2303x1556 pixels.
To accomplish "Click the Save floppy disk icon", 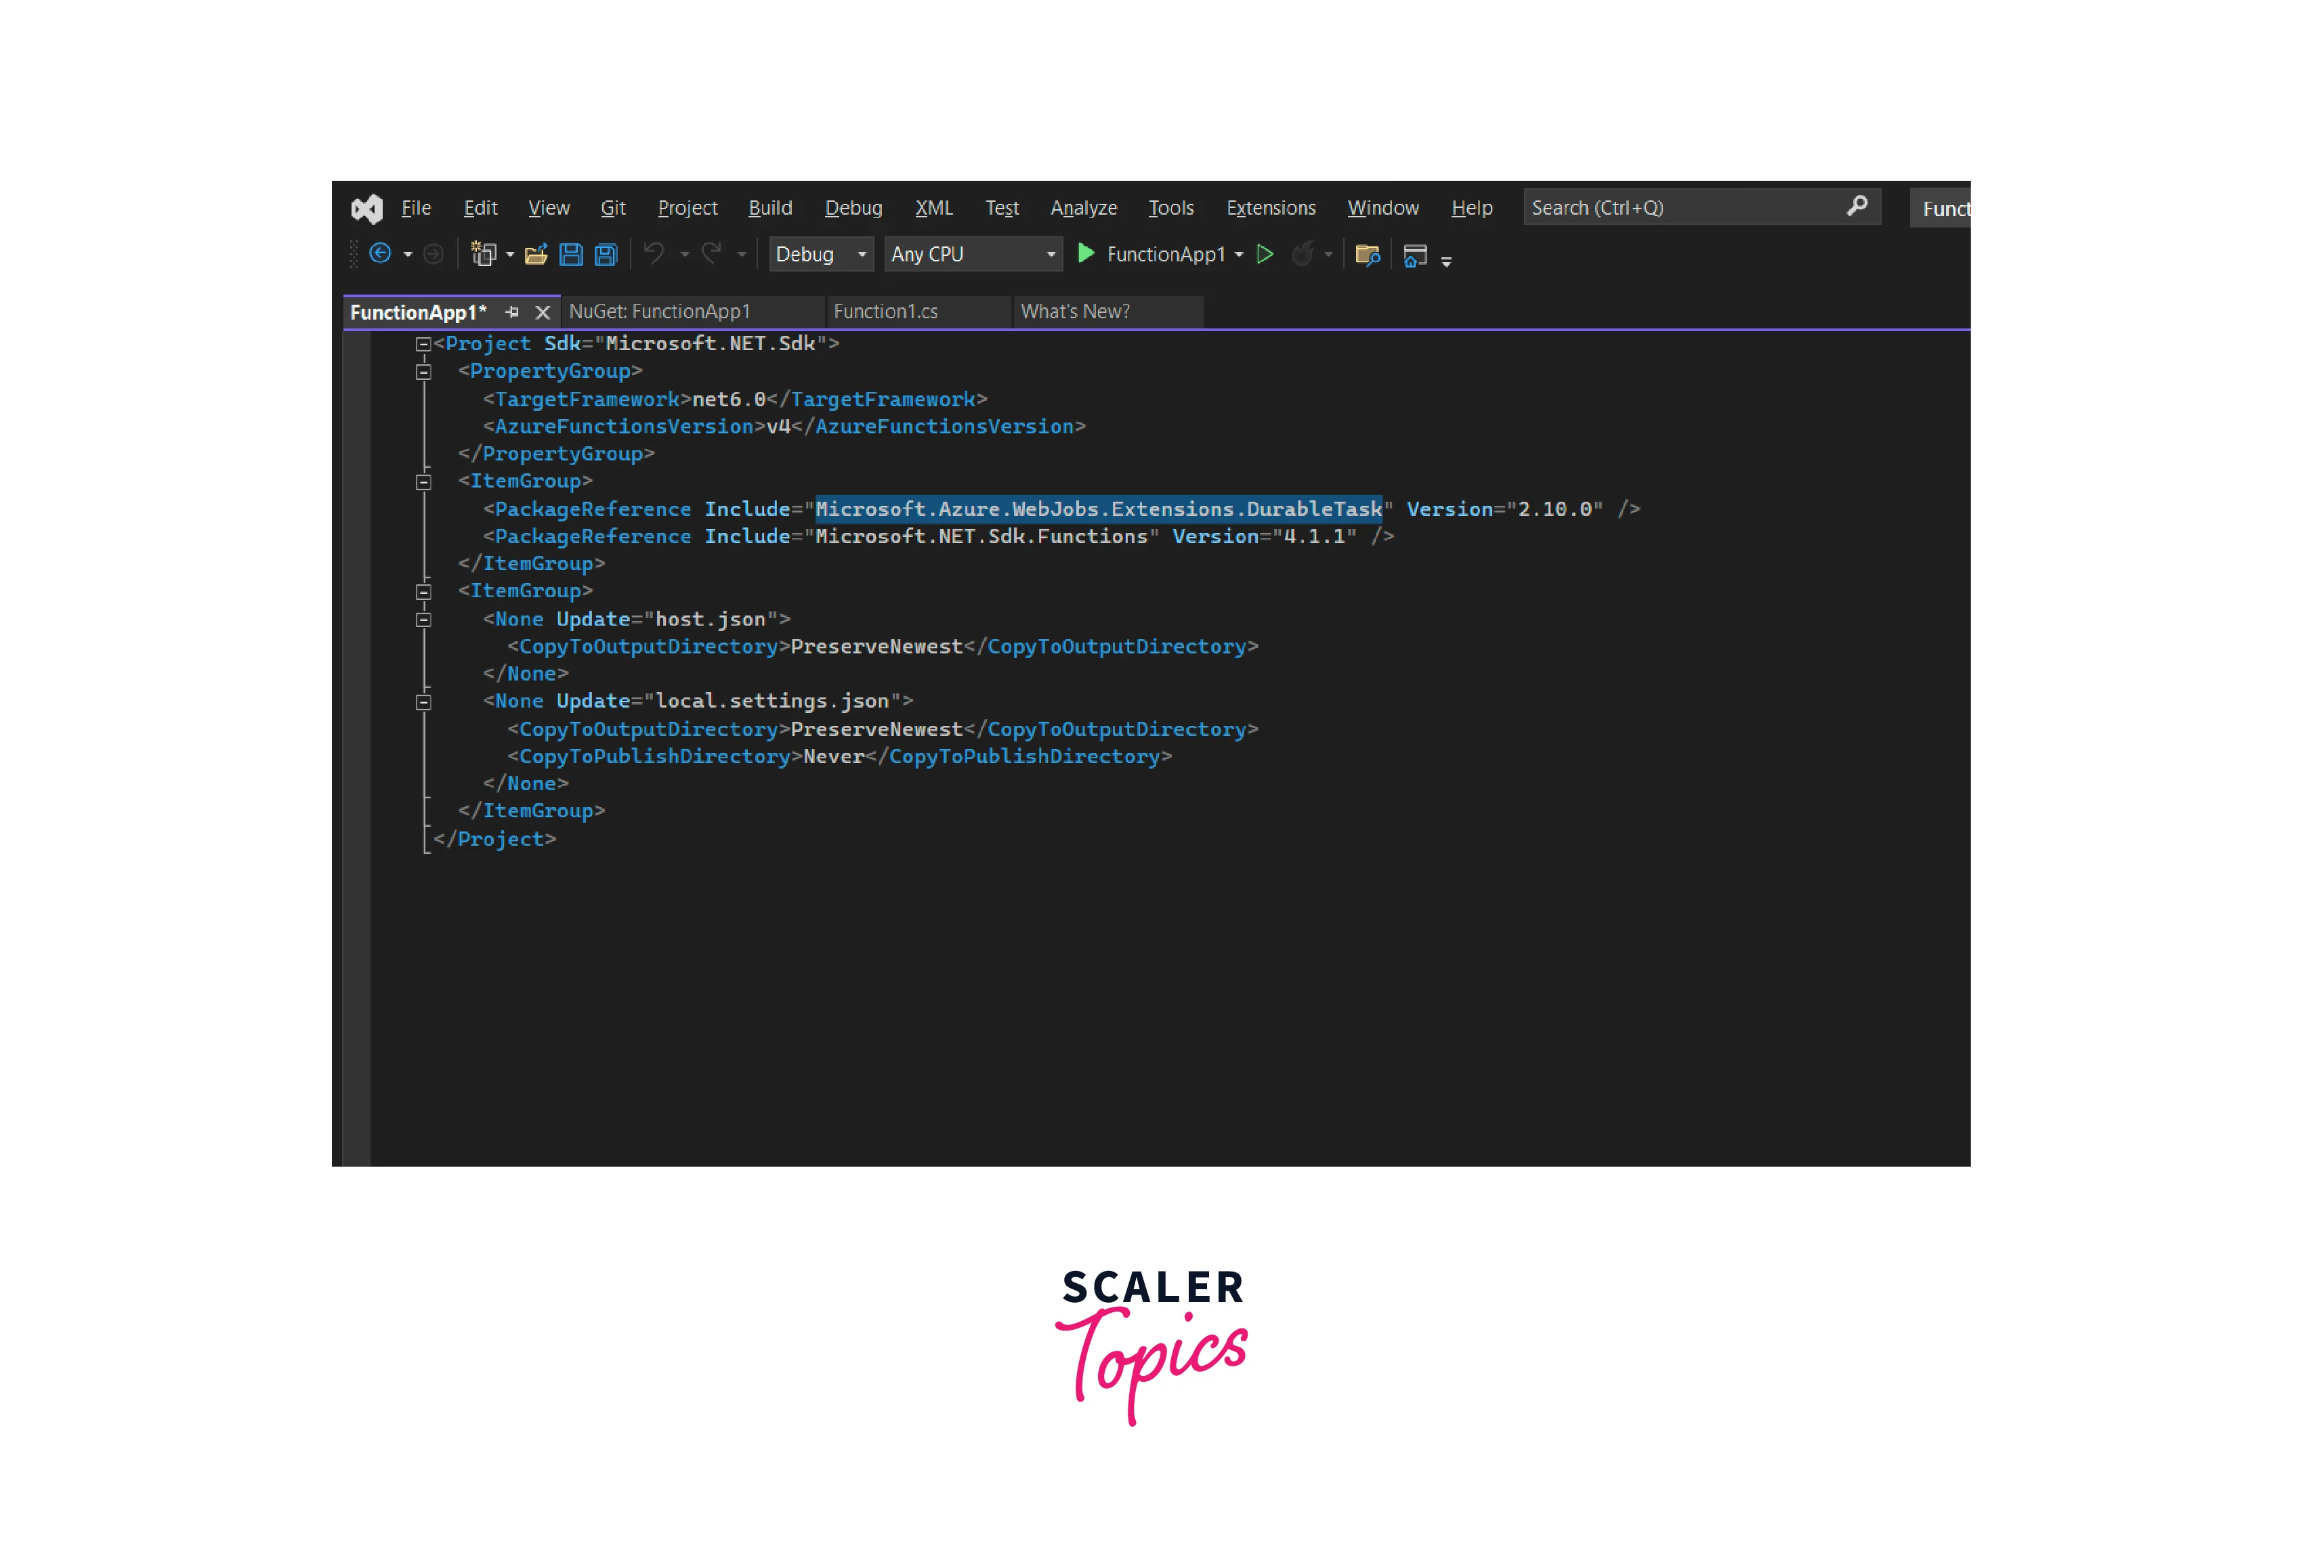I will click(x=571, y=255).
